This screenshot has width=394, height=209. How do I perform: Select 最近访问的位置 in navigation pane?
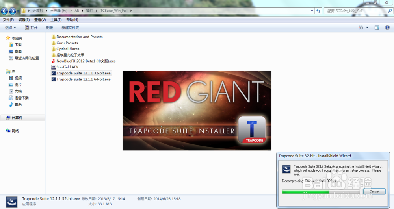coord(27,58)
